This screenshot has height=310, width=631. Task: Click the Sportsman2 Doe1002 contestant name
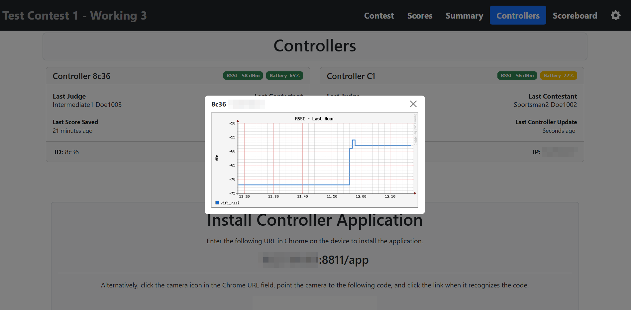[x=545, y=105]
